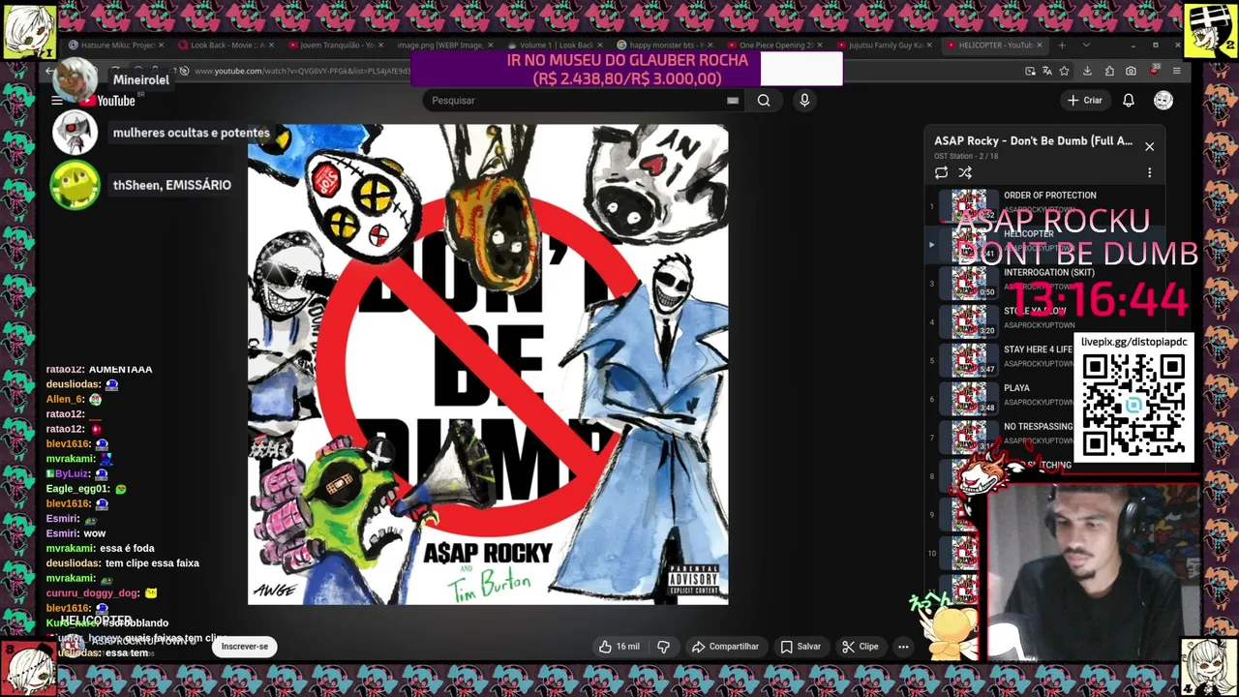1239x697 pixels.
Task: Bookmark this page with the star icon
Action: [1064, 71]
